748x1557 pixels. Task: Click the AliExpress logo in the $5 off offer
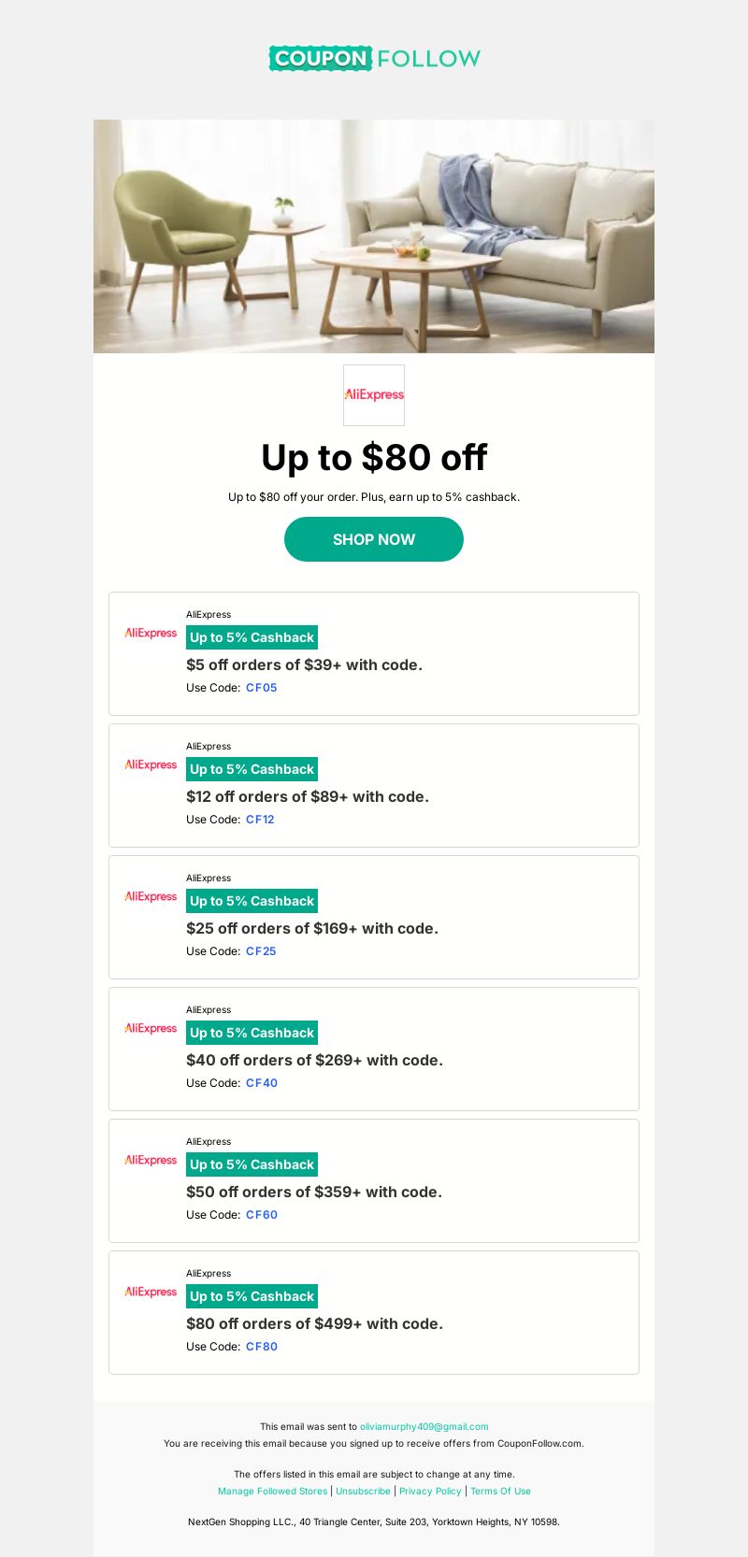(151, 633)
